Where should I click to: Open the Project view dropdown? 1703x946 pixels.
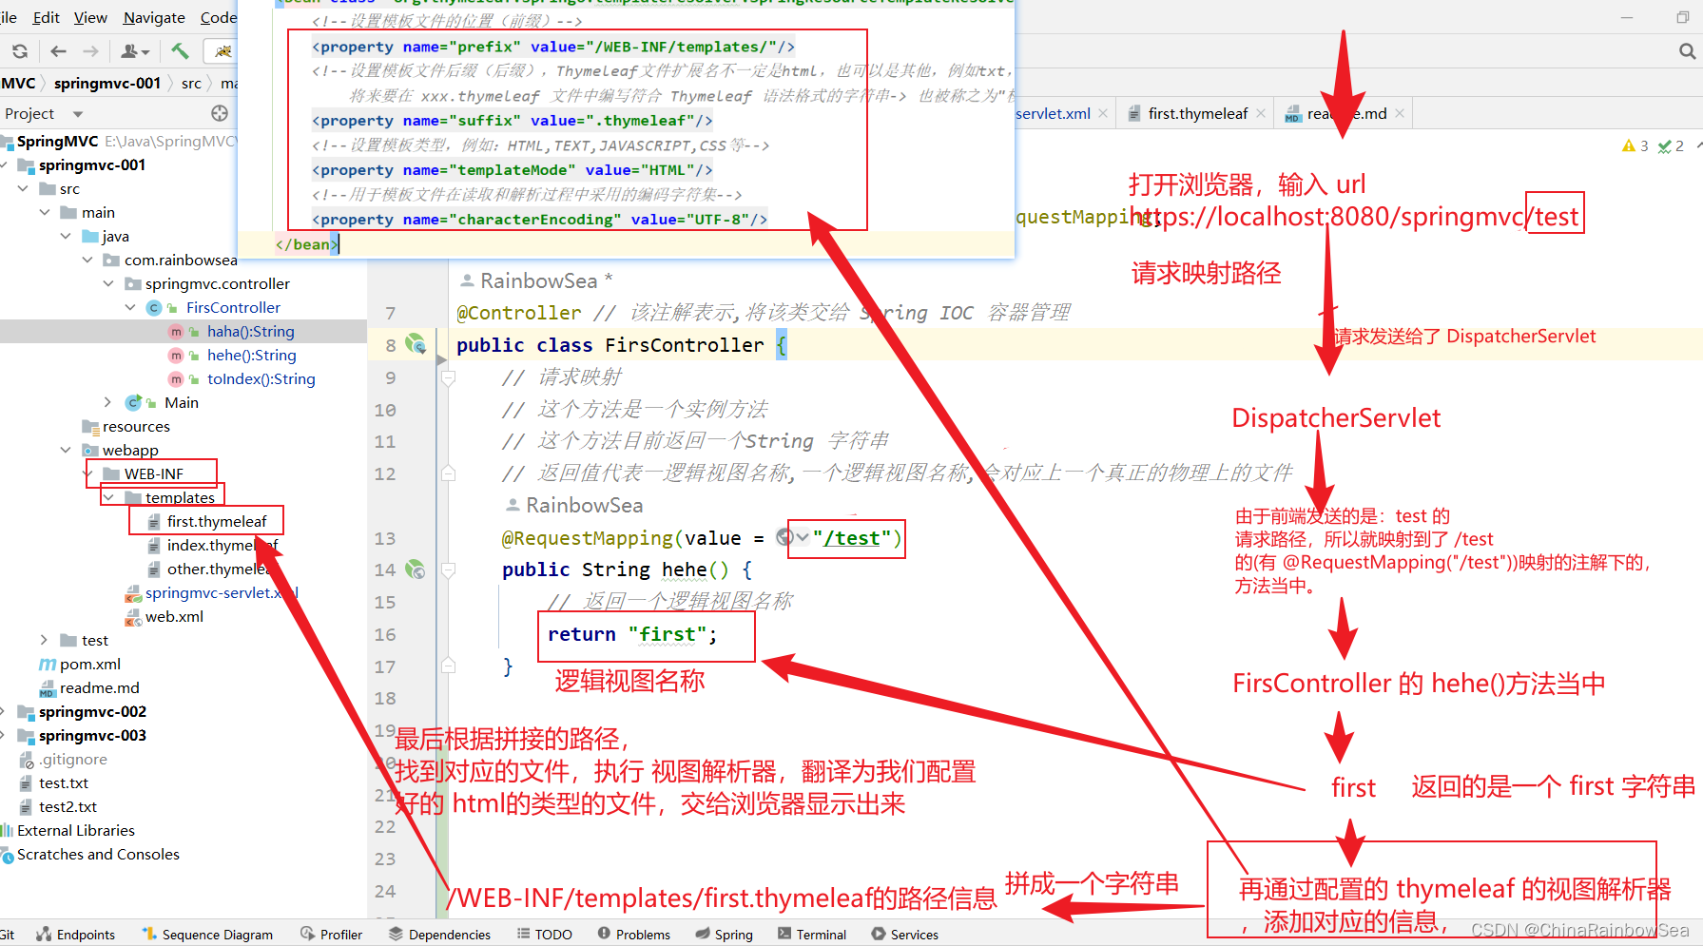coord(78,114)
